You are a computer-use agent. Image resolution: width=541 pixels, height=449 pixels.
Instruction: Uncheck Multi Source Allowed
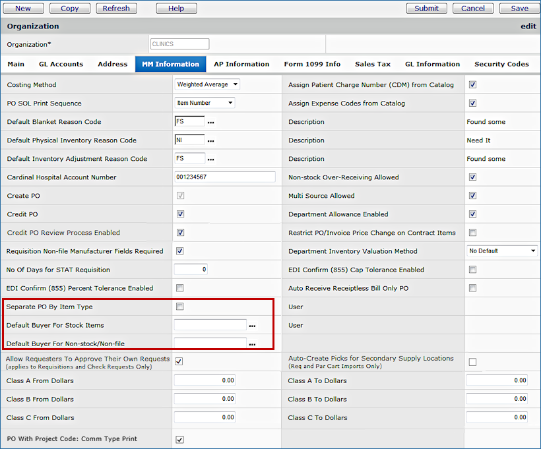click(472, 196)
